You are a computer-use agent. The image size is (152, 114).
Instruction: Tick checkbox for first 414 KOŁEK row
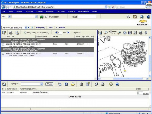pyautogui.click(x=3, y=45)
